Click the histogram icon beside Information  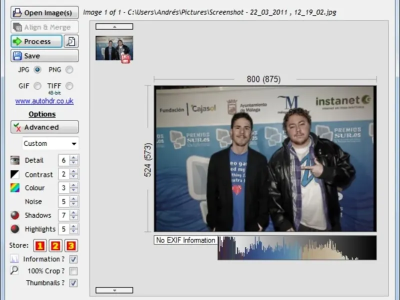point(14,258)
